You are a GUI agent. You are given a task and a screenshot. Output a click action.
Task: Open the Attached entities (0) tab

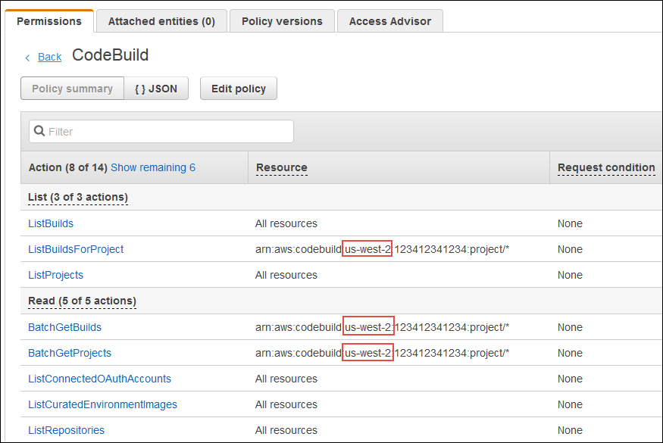[x=161, y=21]
